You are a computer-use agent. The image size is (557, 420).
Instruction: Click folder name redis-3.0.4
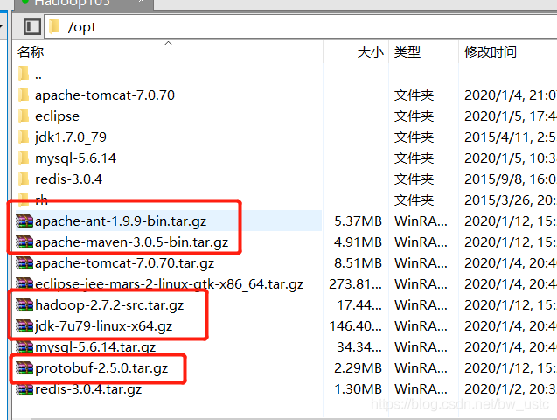pyautogui.click(x=68, y=179)
